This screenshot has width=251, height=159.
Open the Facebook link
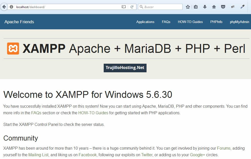87,155
